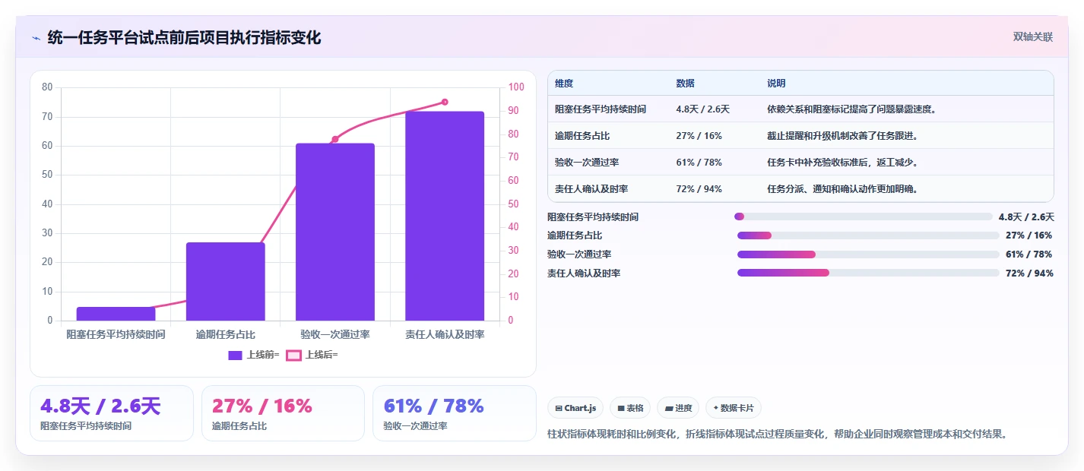1084x471 pixels.
Task: Click the 逾期任务占比 bar in chart
Action: [x=226, y=282]
